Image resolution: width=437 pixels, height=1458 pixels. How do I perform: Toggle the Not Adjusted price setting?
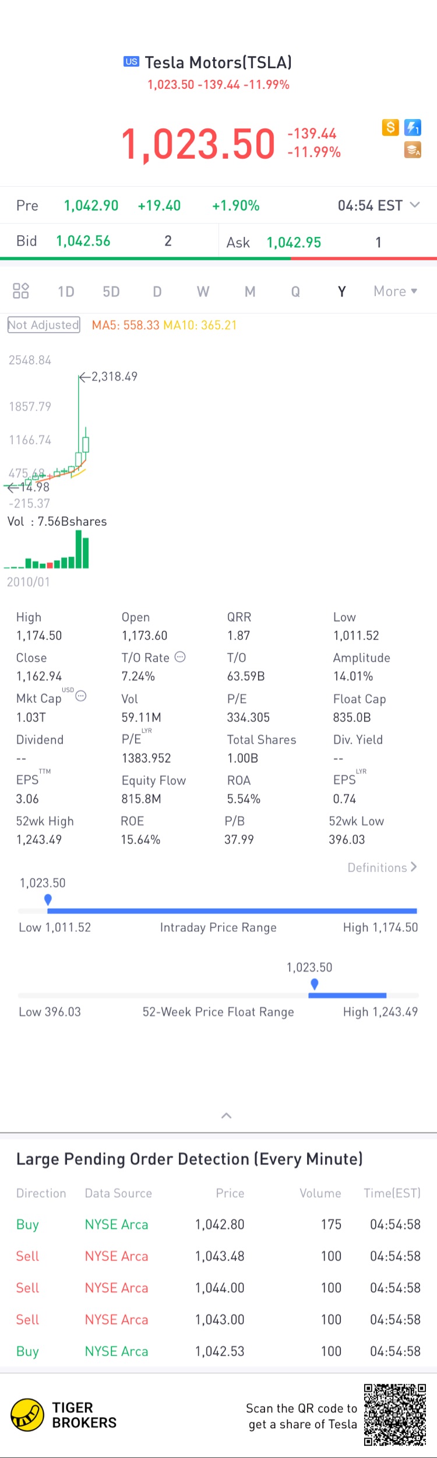click(x=44, y=325)
